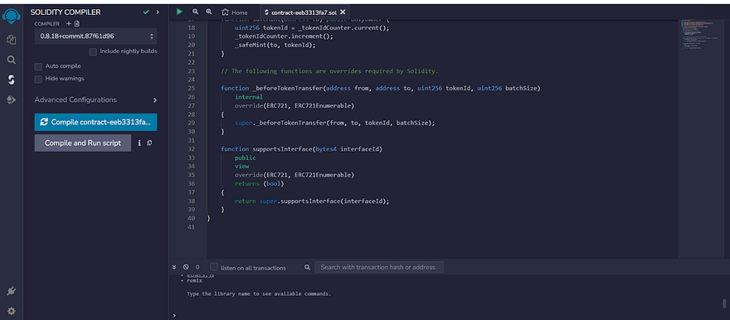This screenshot has width=730, height=320.
Task: Focus the transaction hash search field
Action: point(379,267)
